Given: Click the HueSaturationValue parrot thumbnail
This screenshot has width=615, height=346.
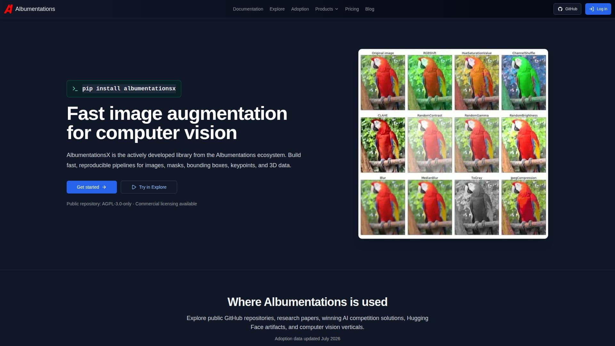Looking at the screenshot, I should point(477,83).
